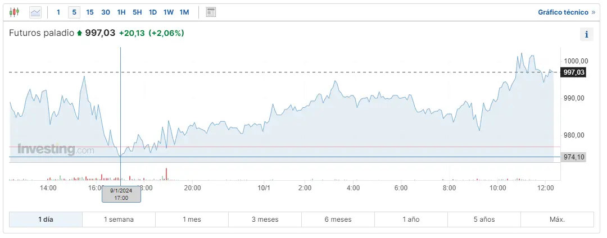Select the area chart type icon
This screenshot has height=238, width=607.
(x=35, y=12)
